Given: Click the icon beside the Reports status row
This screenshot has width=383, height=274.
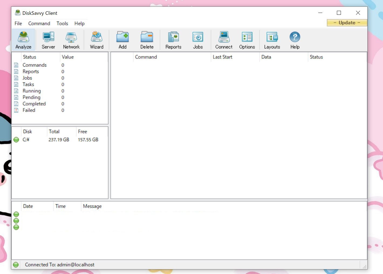Looking at the screenshot, I should [16, 72].
